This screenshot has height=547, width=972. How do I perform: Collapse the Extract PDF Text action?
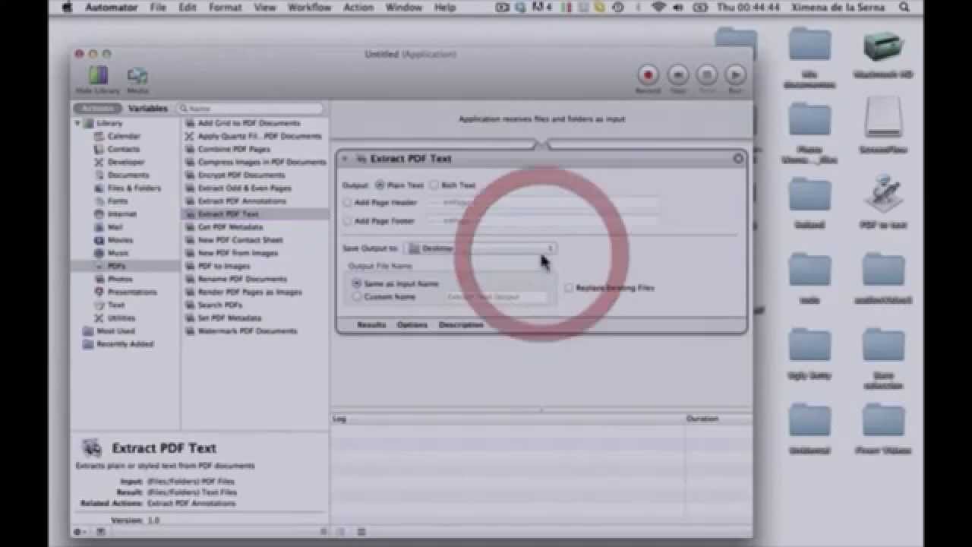pos(345,159)
